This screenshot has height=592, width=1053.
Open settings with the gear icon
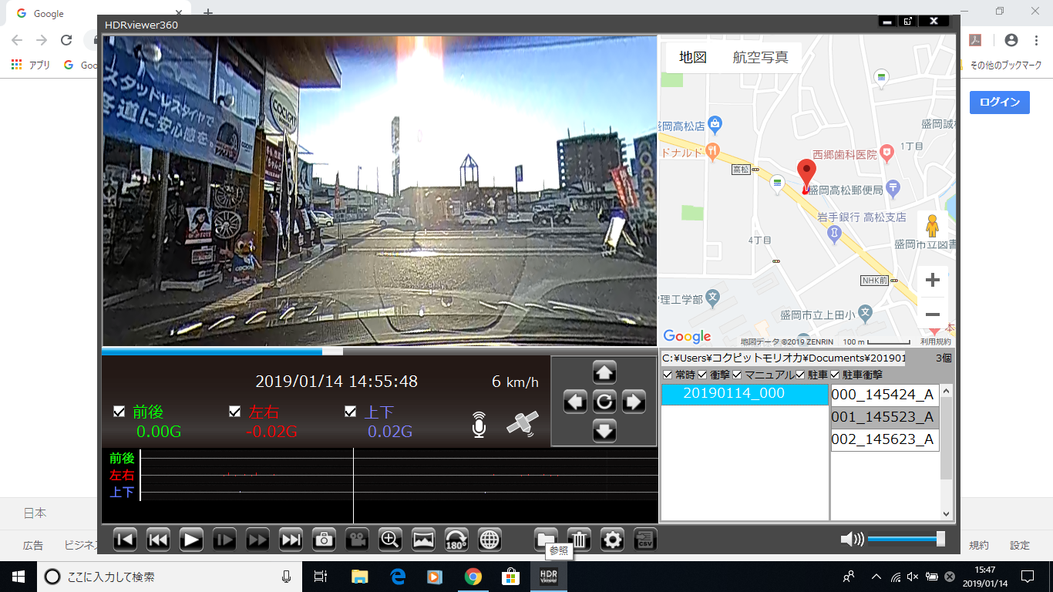tap(612, 540)
